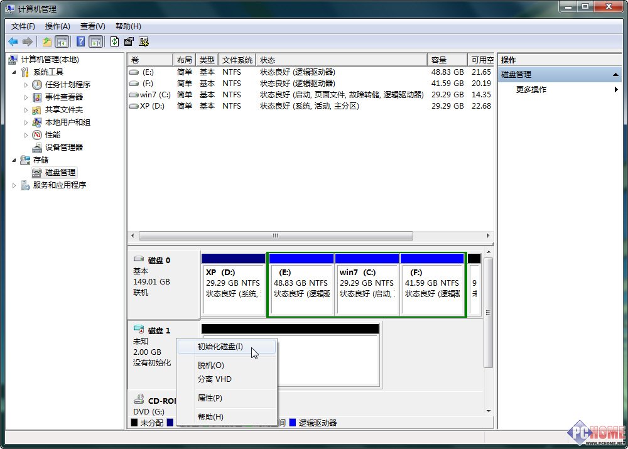Toggle the show/hide action pane icon
The image size is (628, 449).
pos(96,41)
